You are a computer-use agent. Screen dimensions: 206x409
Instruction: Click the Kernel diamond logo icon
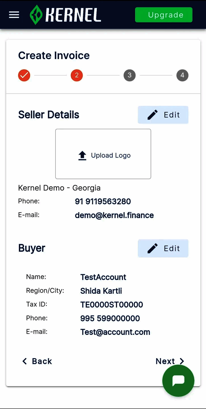coord(36,15)
